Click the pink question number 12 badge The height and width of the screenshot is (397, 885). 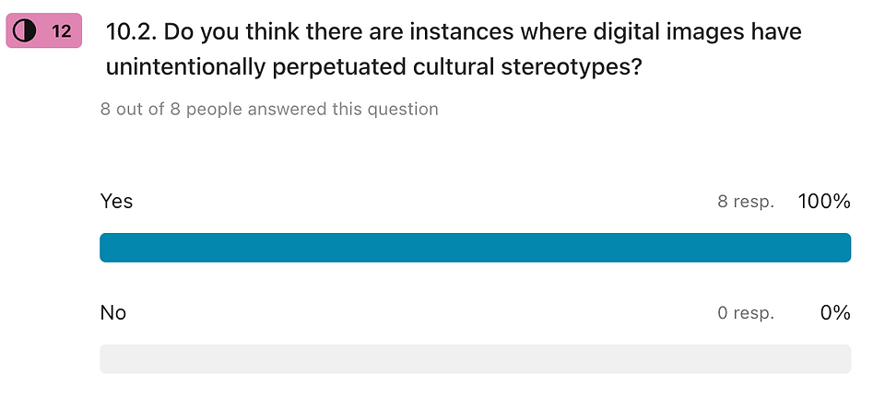click(x=44, y=31)
